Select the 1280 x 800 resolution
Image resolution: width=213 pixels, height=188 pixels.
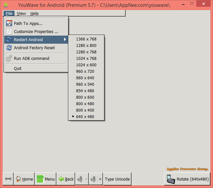pos(86,46)
